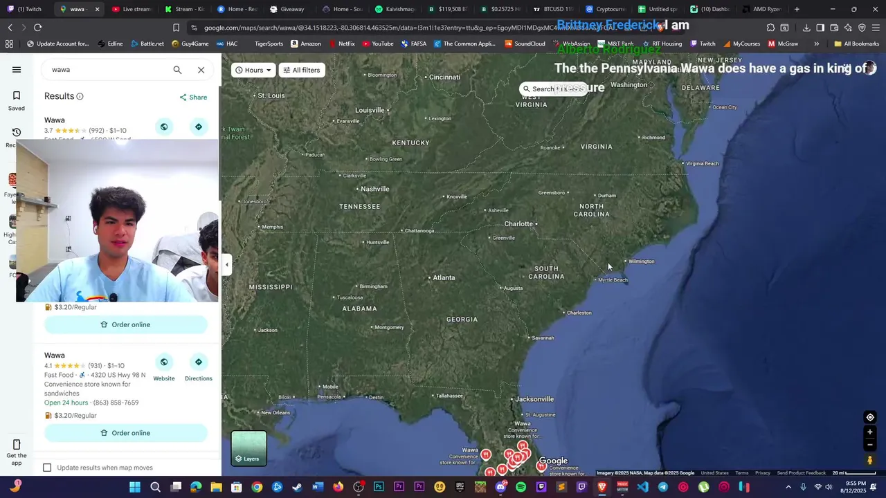This screenshot has width=886, height=498.
Task: Click the Atlanta label on the map
Action: tap(444, 278)
